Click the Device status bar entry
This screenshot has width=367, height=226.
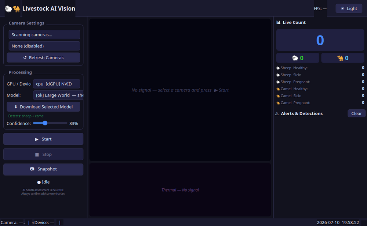[44, 222]
